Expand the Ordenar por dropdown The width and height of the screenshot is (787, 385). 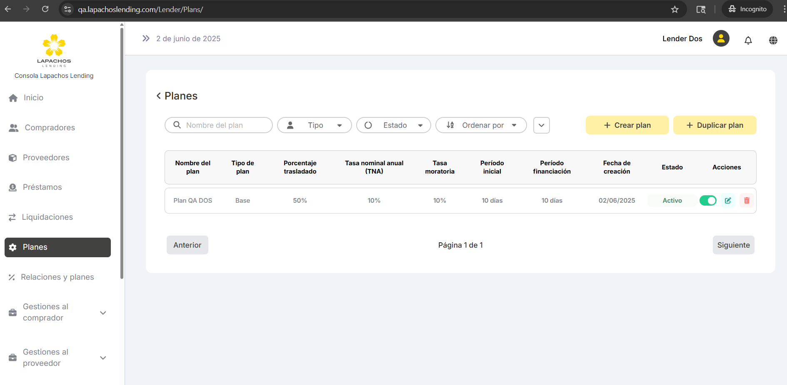tap(481, 125)
